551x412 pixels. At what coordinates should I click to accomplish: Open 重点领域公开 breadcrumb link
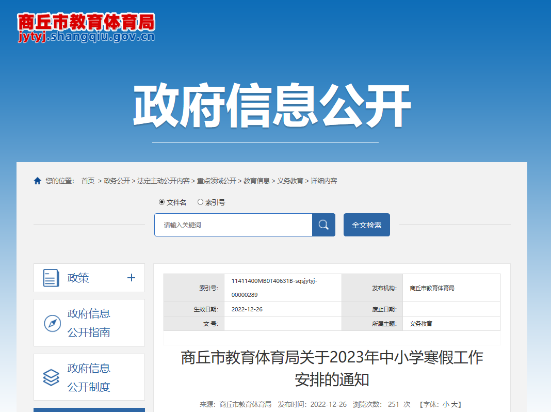point(217,181)
